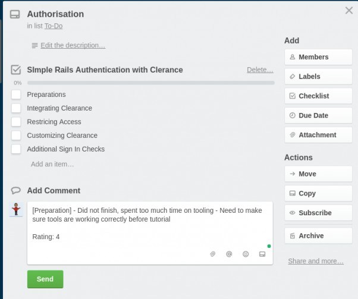
Task: Open the Share and more link
Action: 316,261
